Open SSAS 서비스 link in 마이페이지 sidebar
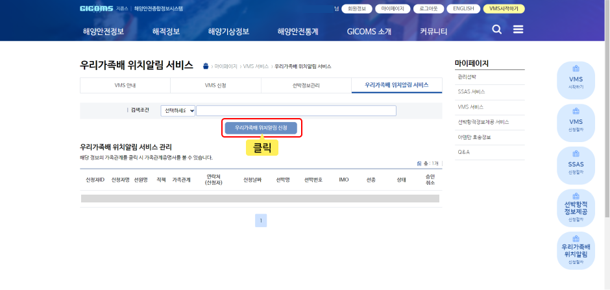Image resolution: width=610 pixels, height=290 pixels. pos(471,91)
